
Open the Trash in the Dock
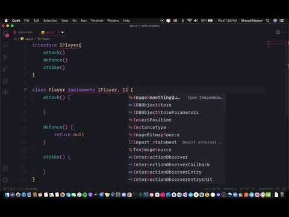282,195
